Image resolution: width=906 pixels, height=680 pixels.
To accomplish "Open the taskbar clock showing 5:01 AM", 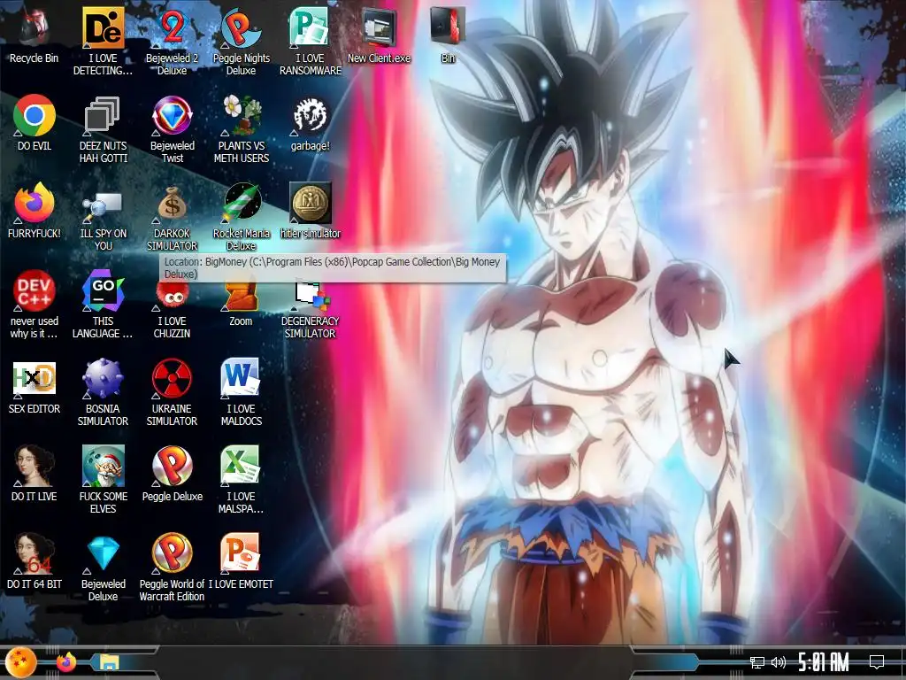I will click(824, 661).
